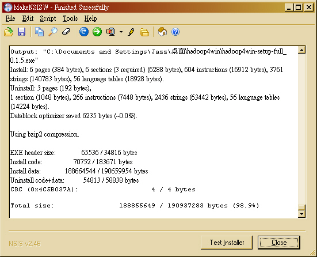The height and width of the screenshot is (257, 317).
Task: Open Find with the magnifier icon
Action: point(53,32)
